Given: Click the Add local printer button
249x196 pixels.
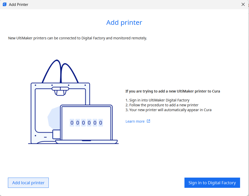Looking at the screenshot, I should 28,183.
